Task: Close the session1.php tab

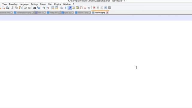Action: pos(90,13)
